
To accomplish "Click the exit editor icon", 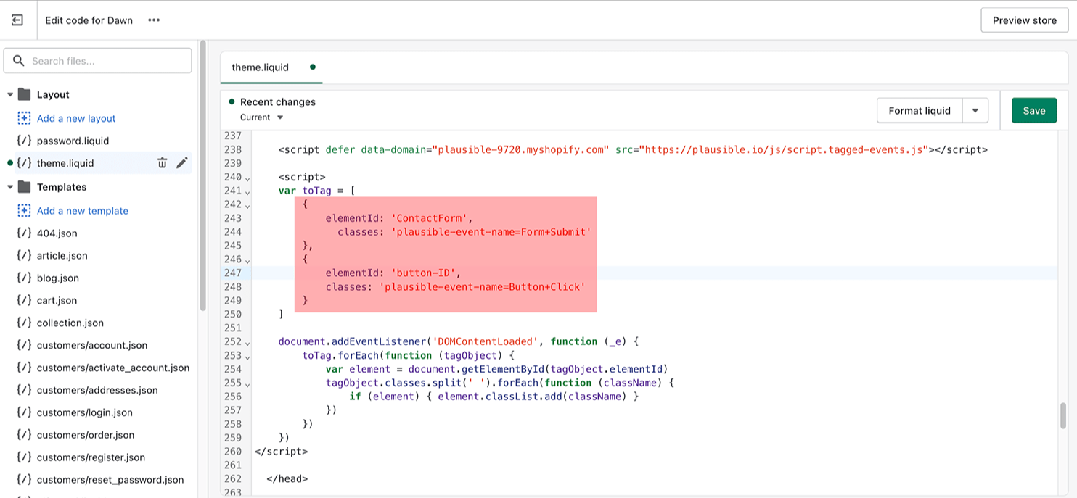I will [x=17, y=20].
